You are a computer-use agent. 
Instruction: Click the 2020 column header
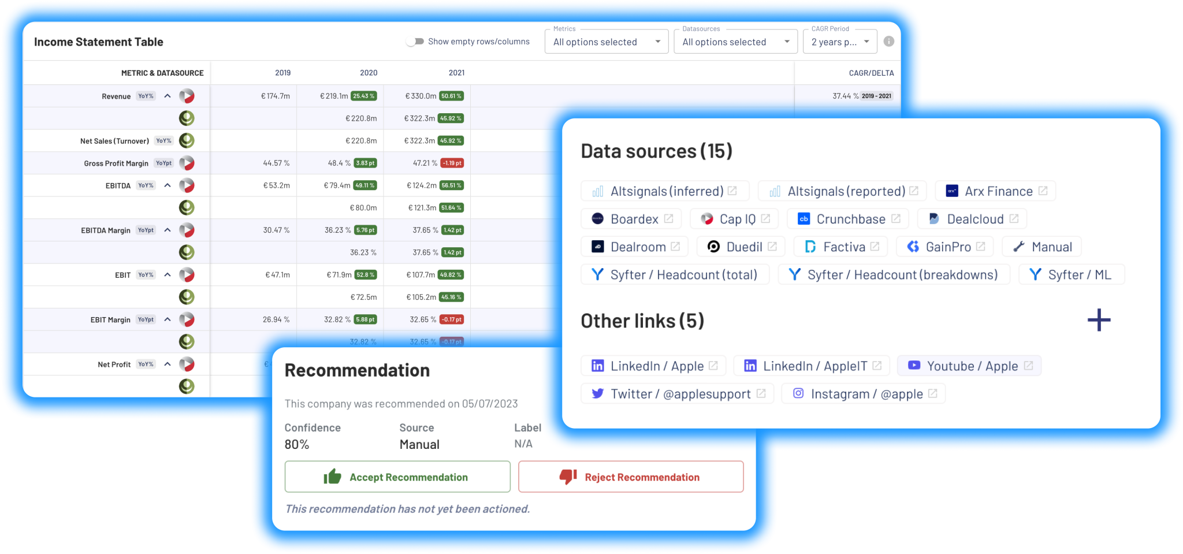coord(369,73)
